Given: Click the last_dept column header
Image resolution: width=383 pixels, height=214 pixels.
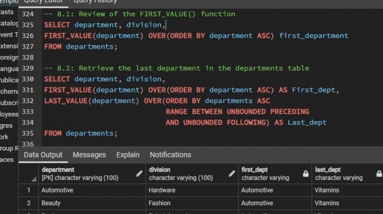Looking at the screenshot, I should [348, 174].
